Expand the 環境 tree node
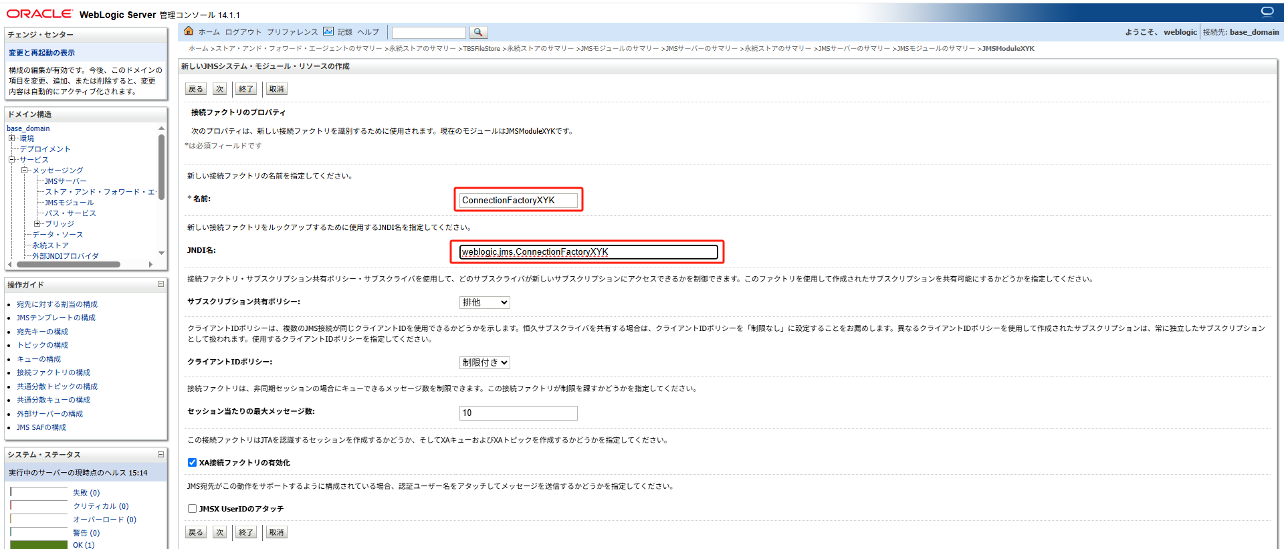This screenshot has width=1284, height=549. click(12, 138)
